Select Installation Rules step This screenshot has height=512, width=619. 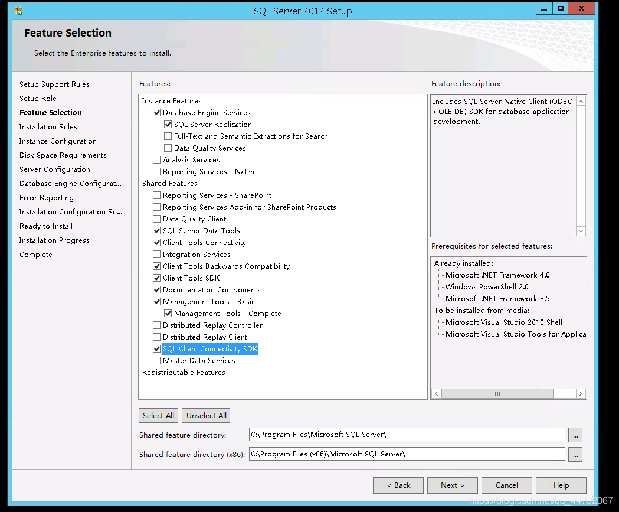48,127
